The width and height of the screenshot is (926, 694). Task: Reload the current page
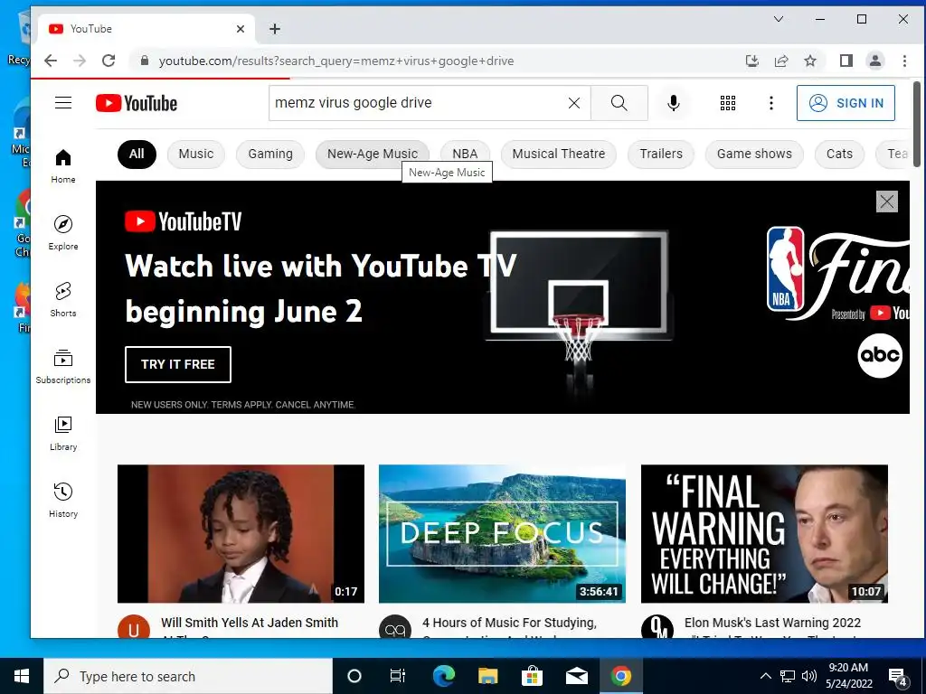(109, 61)
